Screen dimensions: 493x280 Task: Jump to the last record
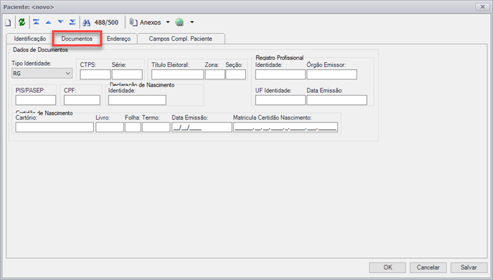[x=73, y=22]
